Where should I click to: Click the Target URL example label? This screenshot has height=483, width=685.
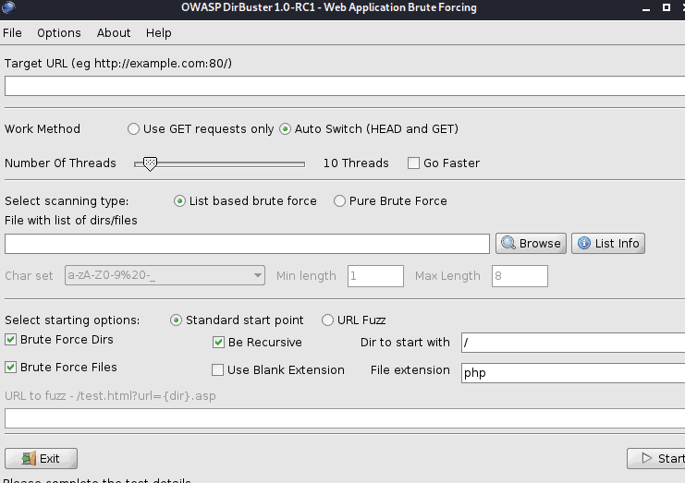pos(118,64)
